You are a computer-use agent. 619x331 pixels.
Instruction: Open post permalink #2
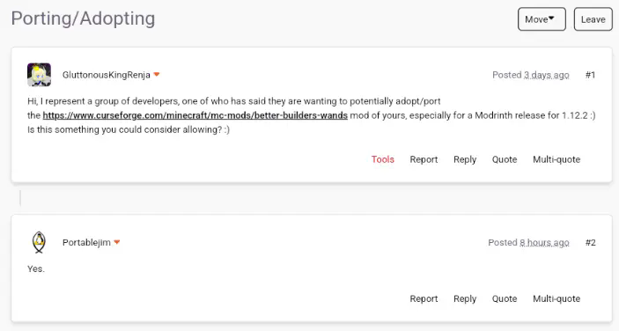[x=590, y=243]
